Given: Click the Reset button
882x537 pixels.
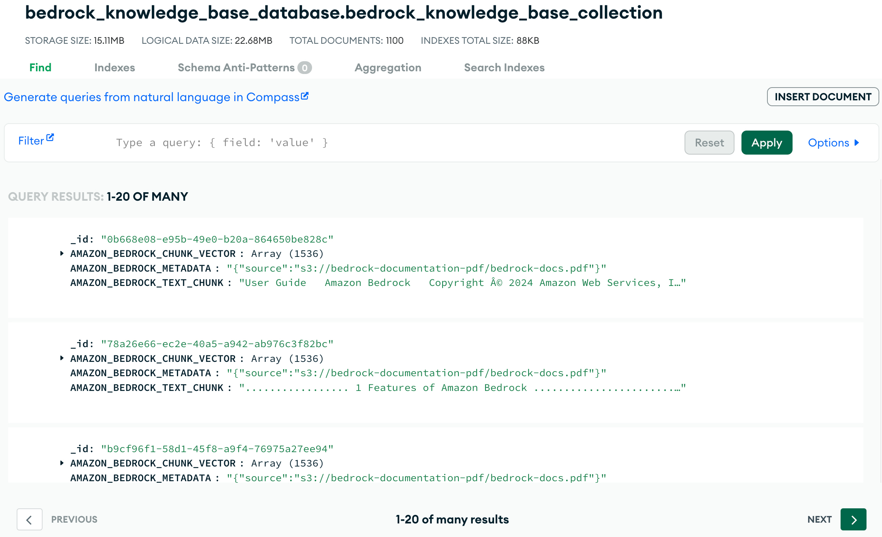Looking at the screenshot, I should 709,143.
